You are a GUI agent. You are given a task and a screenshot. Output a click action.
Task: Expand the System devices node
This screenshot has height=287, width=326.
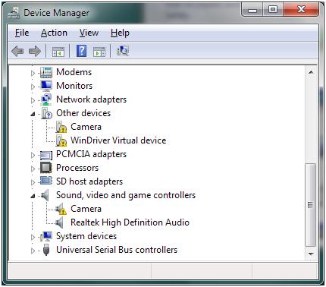[33, 237]
